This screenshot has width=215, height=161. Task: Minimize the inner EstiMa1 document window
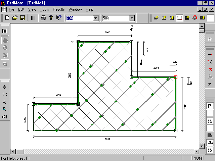(x=200, y=9)
